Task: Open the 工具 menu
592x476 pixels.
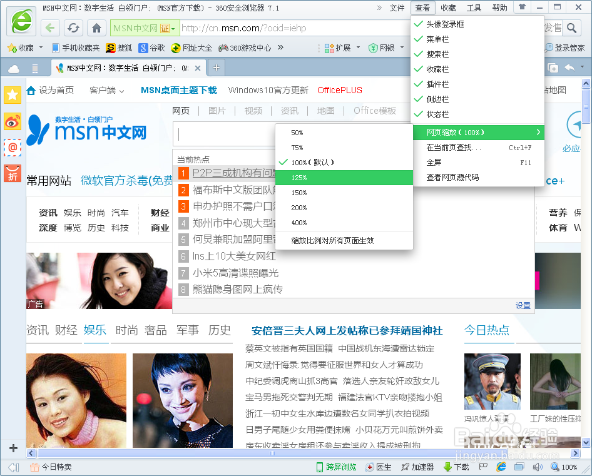Action: (x=474, y=8)
